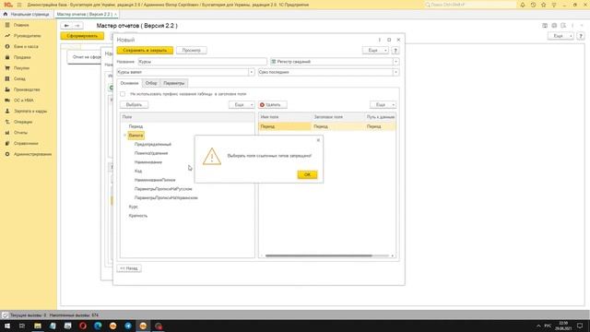Open the Операции section icon
Screen dimensions: 590x332
(7, 122)
